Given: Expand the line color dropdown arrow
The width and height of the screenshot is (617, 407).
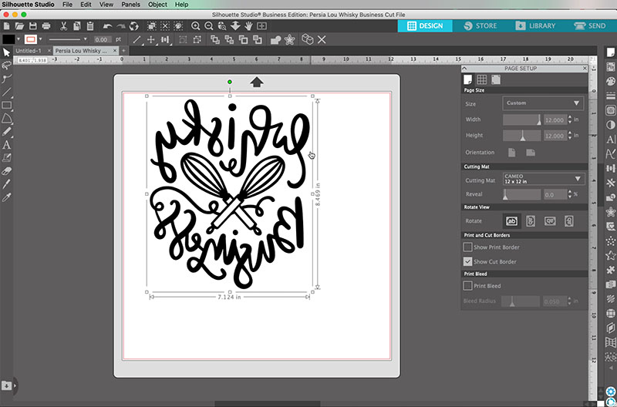Looking at the screenshot, I should click(x=40, y=39).
